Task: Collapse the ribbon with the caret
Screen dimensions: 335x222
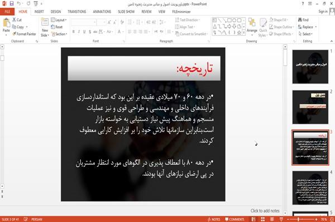Action: 332,41
